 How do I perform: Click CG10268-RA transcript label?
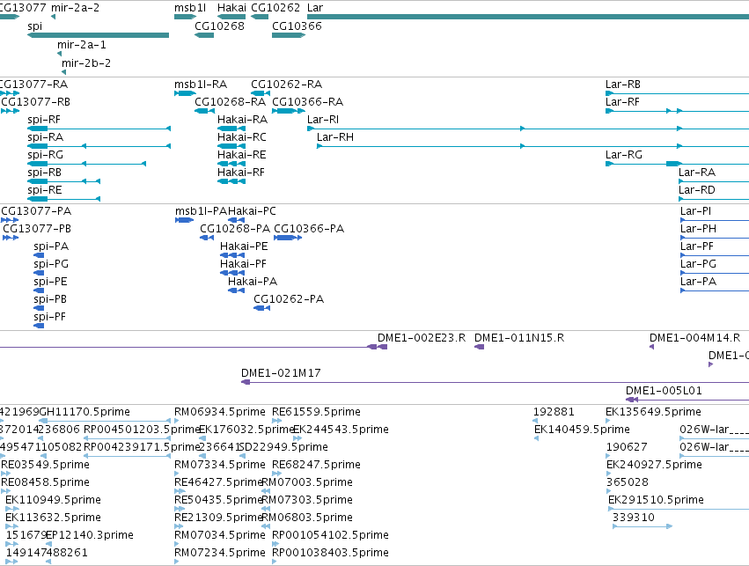pyautogui.click(x=231, y=102)
